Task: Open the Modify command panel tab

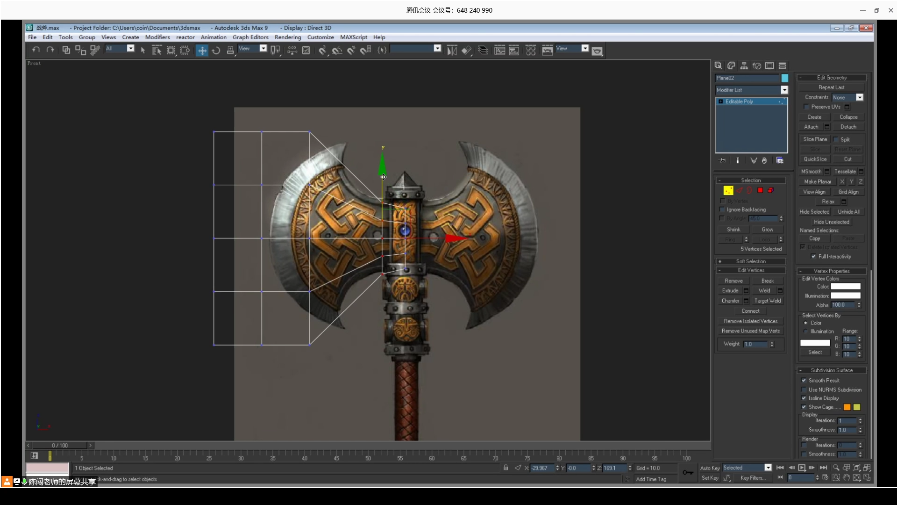Action: coord(731,65)
